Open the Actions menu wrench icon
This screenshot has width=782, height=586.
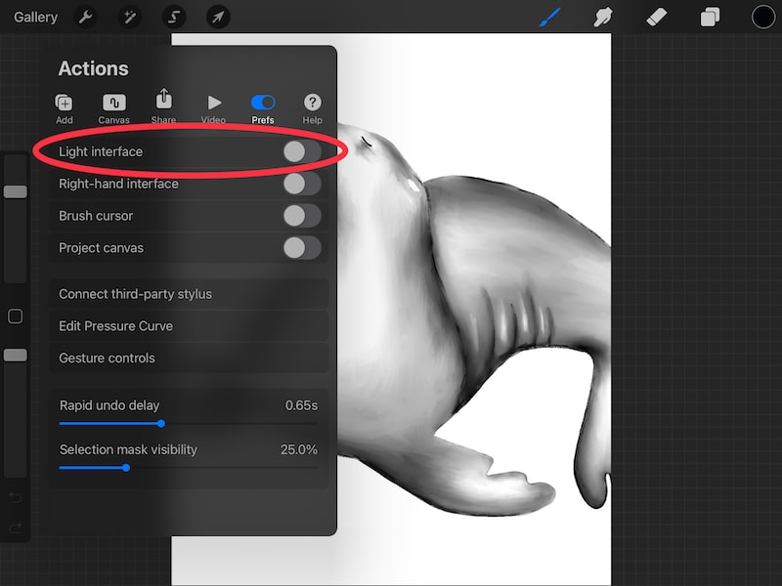pyautogui.click(x=87, y=17)
